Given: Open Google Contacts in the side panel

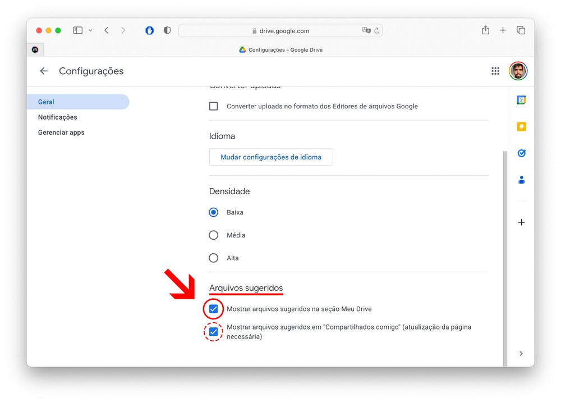Looking at the screenshot, I should [521, 180].
